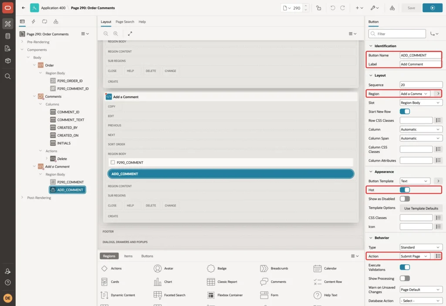Run the page with the play button
This screenshot has height=306, width=446.
[432, 8]
